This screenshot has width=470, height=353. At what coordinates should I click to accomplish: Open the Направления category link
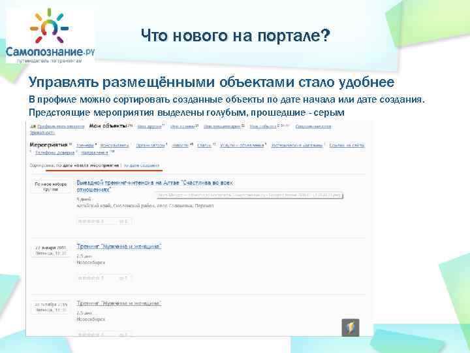point(95,153)
